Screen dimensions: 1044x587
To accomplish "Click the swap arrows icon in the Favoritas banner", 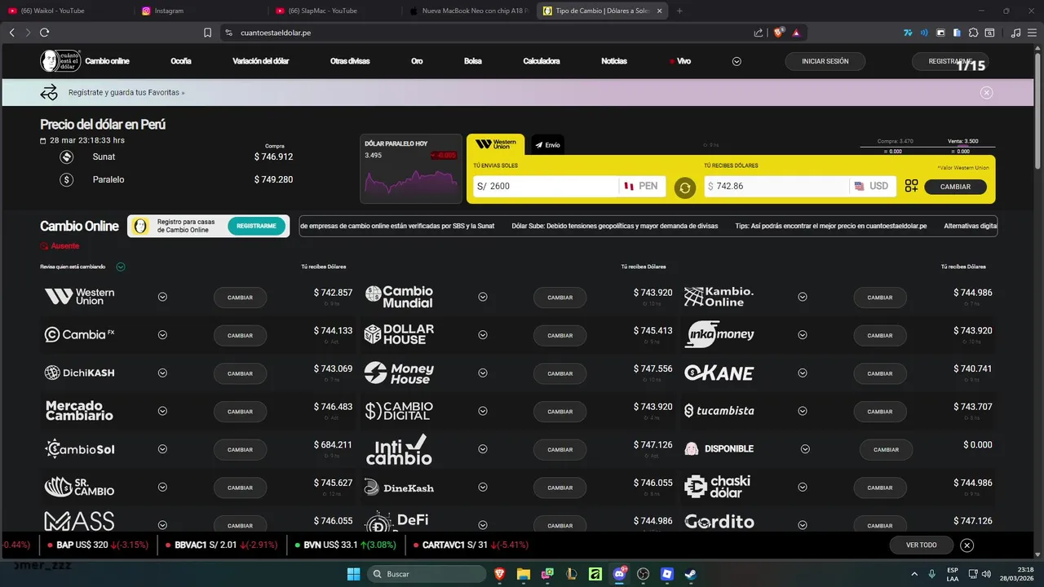I will pos(50,92).
